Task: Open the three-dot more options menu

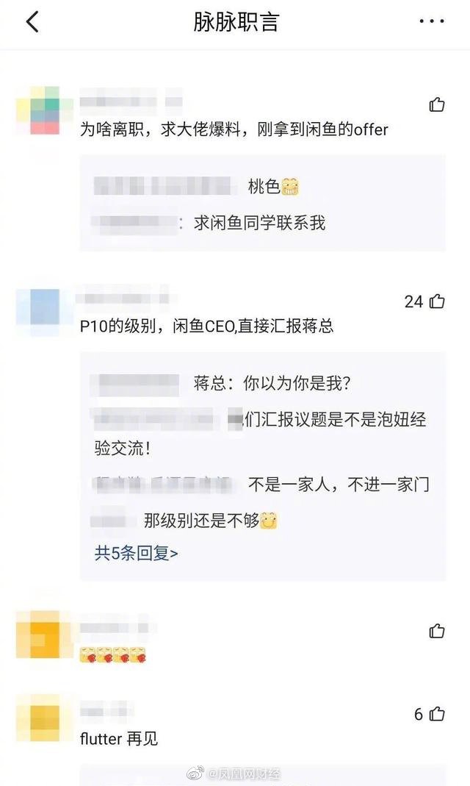Action: coord(432,21)
